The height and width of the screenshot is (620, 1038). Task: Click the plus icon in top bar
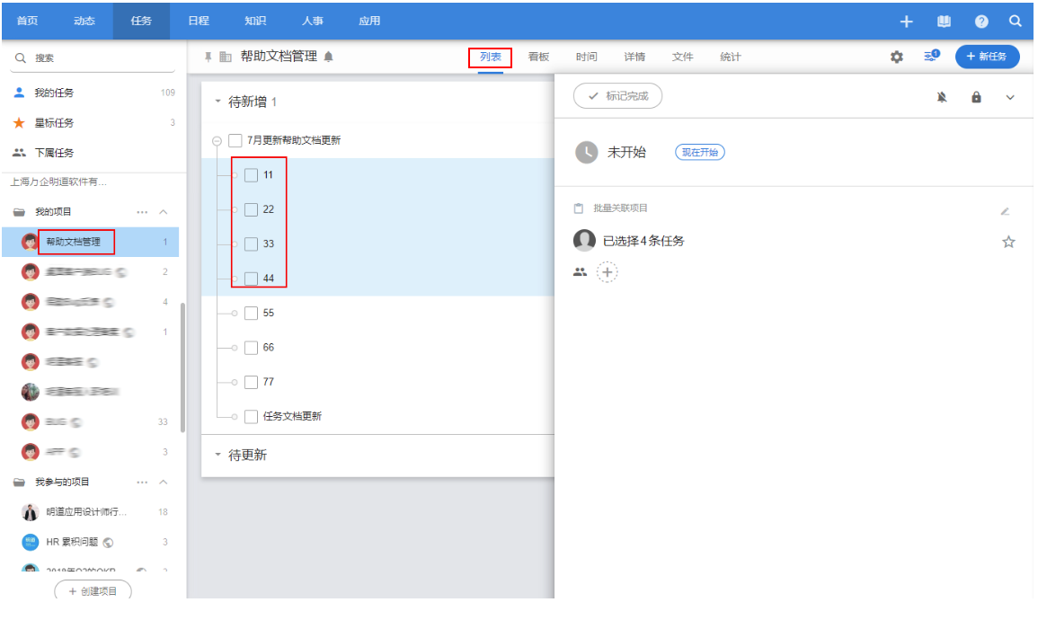point(907,21)
